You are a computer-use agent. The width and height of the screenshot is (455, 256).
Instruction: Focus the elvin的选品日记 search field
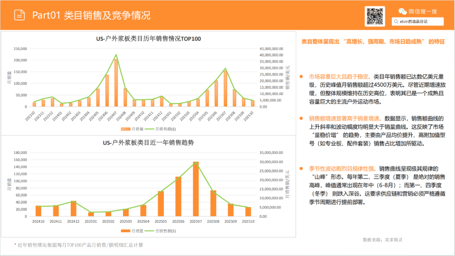point(419,21)
